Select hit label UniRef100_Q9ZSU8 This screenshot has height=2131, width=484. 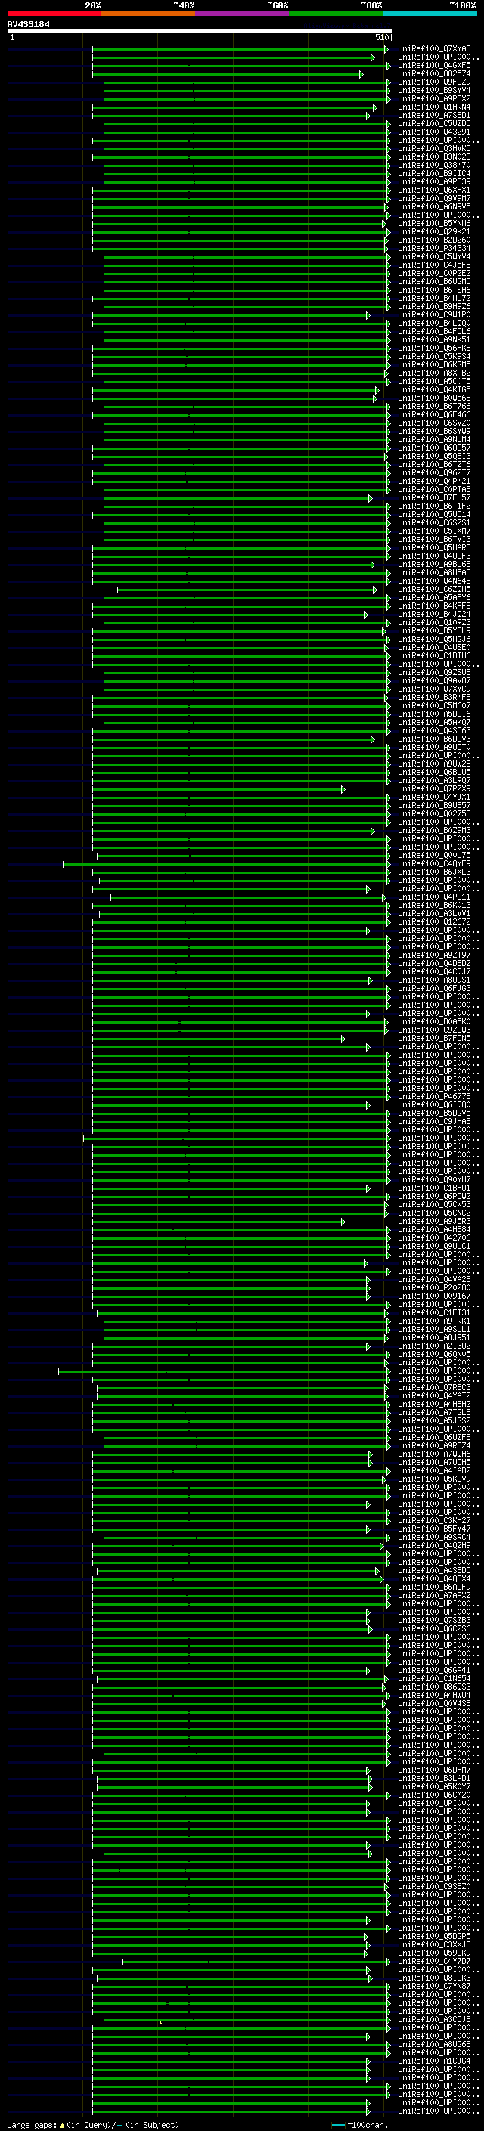click(x=434, y=673)
